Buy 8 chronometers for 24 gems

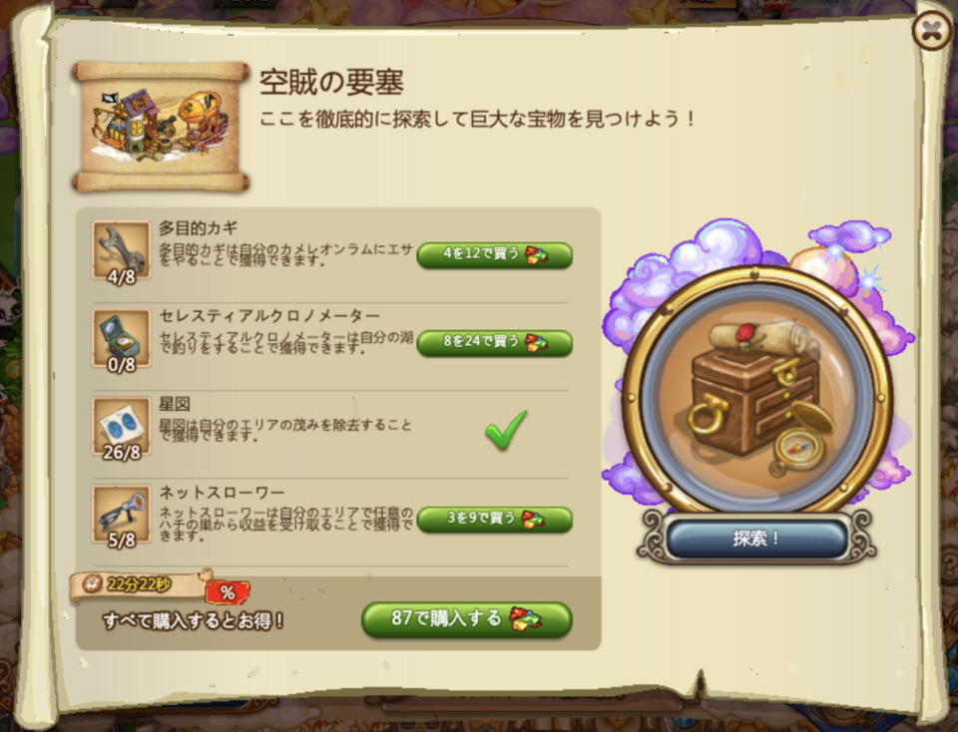point(494,342)
